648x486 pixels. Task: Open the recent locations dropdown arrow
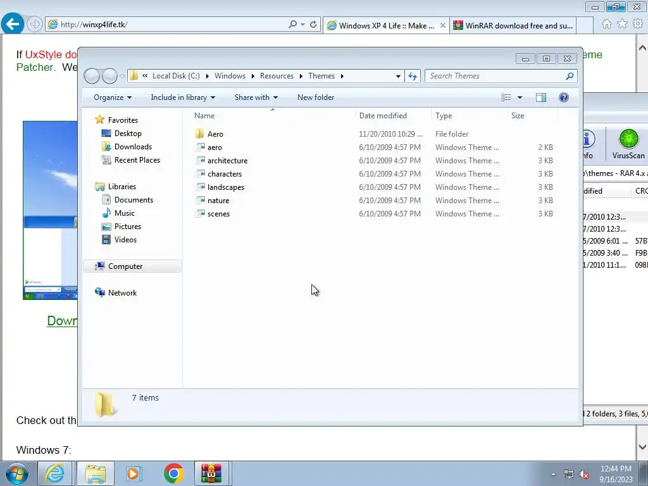[122, 76]
